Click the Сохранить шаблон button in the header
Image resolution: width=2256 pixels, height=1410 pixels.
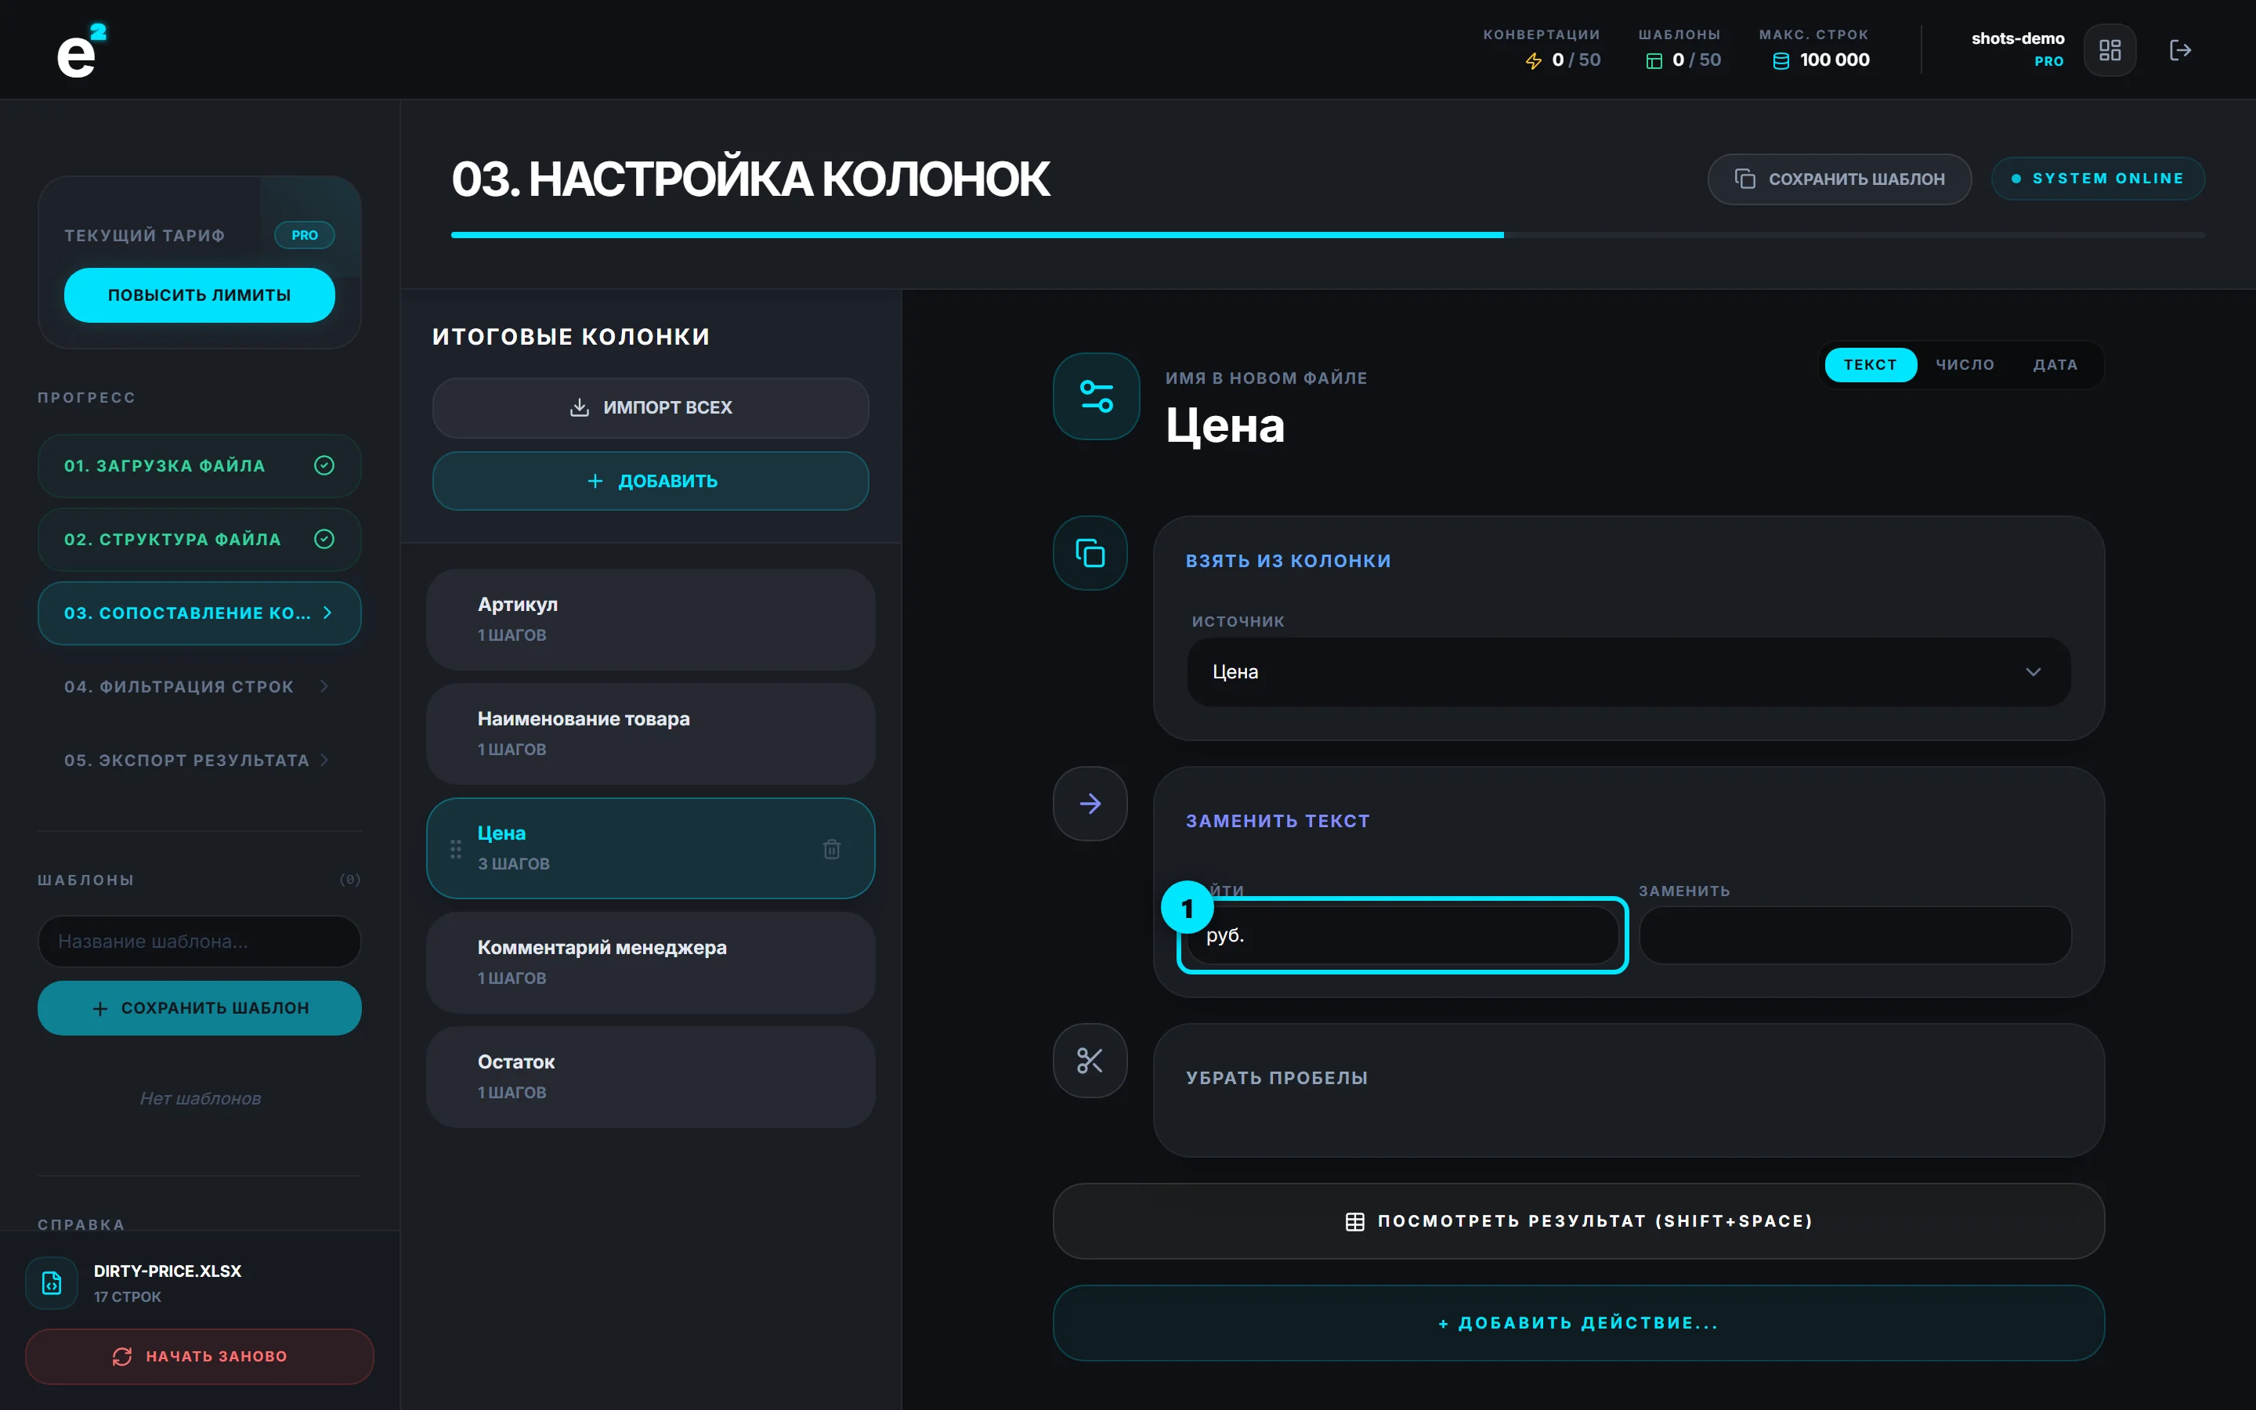[1839, 179]
